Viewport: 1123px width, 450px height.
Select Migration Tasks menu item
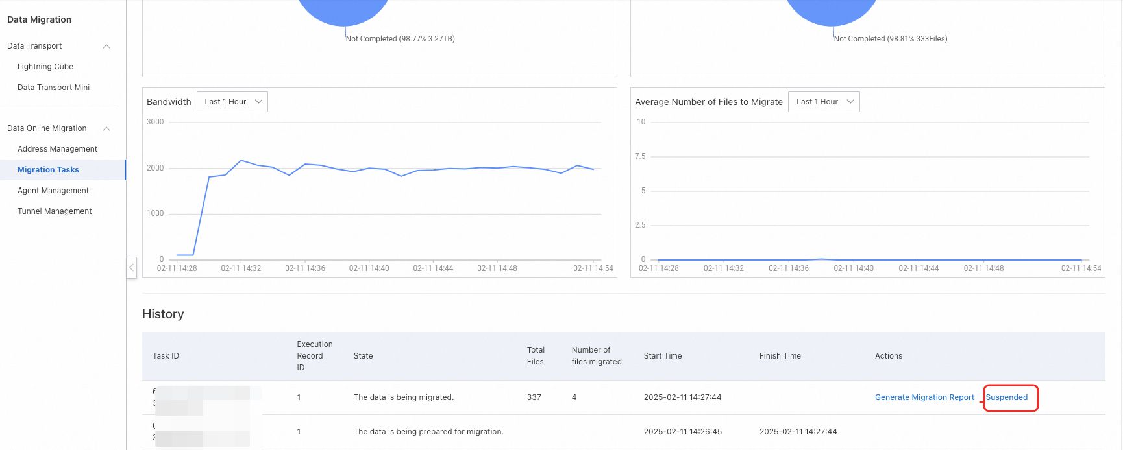pyautogui.click(x=49, y=170)
